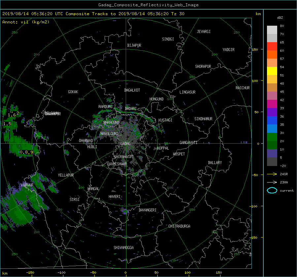Click the NARAGUND city label
This screenshot has height=277, width=297.
[x=112, y=123]
